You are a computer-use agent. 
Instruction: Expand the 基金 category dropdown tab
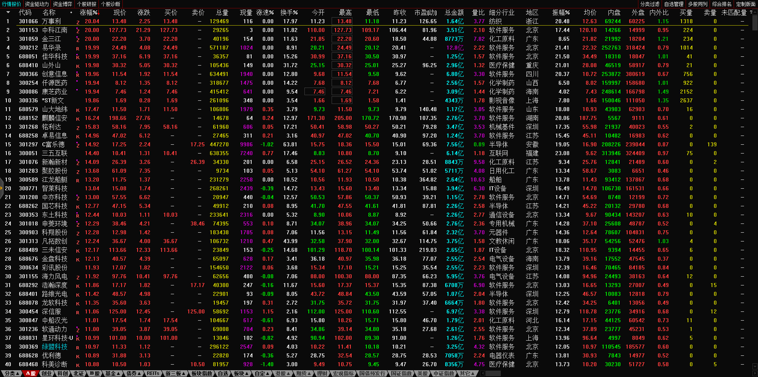(x=112, y=373)
